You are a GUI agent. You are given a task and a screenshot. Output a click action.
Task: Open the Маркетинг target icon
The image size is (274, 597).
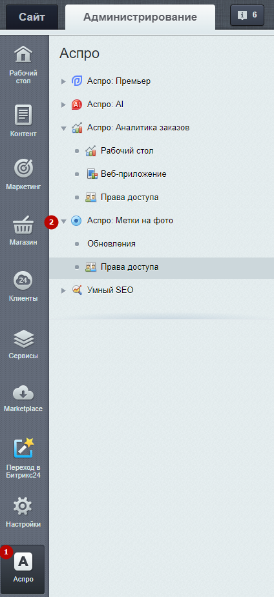[24, 168]
